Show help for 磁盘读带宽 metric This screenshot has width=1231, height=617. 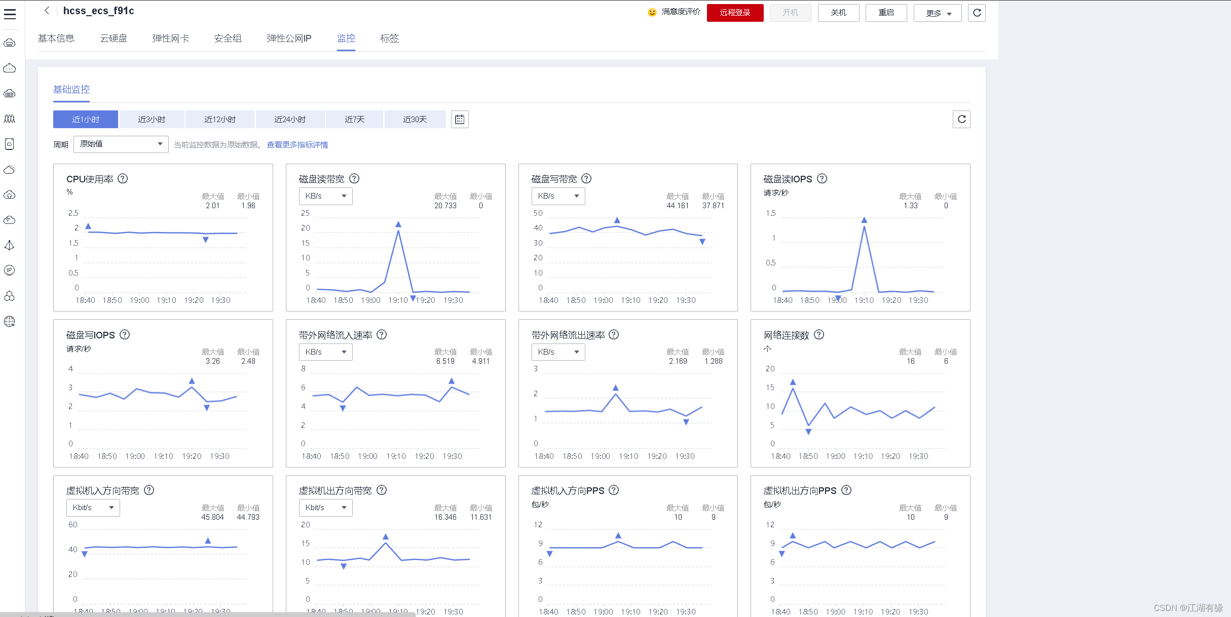(x=354, y=179)
